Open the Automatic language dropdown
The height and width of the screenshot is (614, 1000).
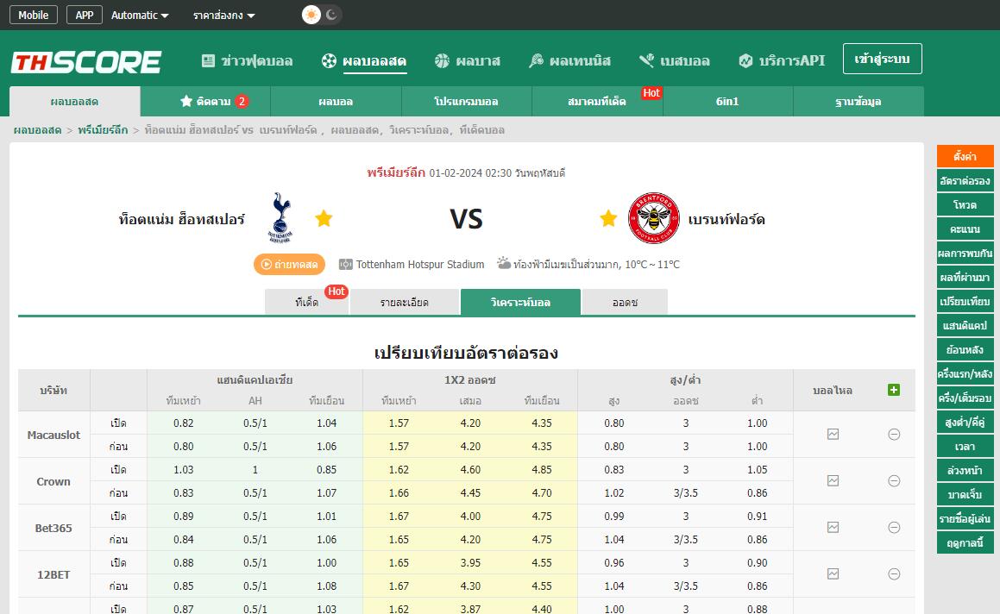140,16
